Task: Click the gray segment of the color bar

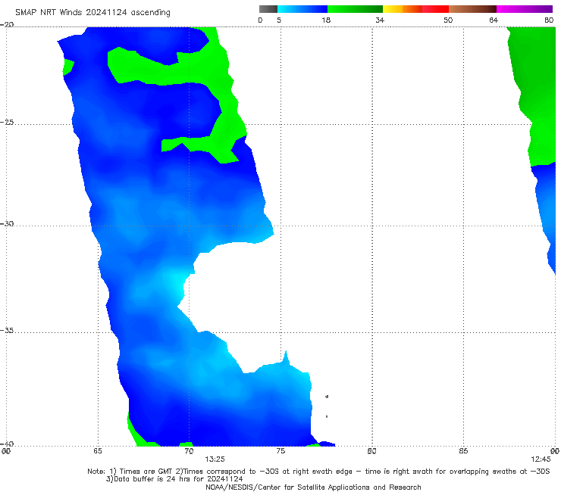Action: (x=268, y=9)
